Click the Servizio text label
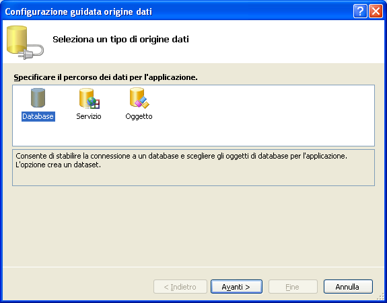 pyautogui.click(x=89, y=116)
